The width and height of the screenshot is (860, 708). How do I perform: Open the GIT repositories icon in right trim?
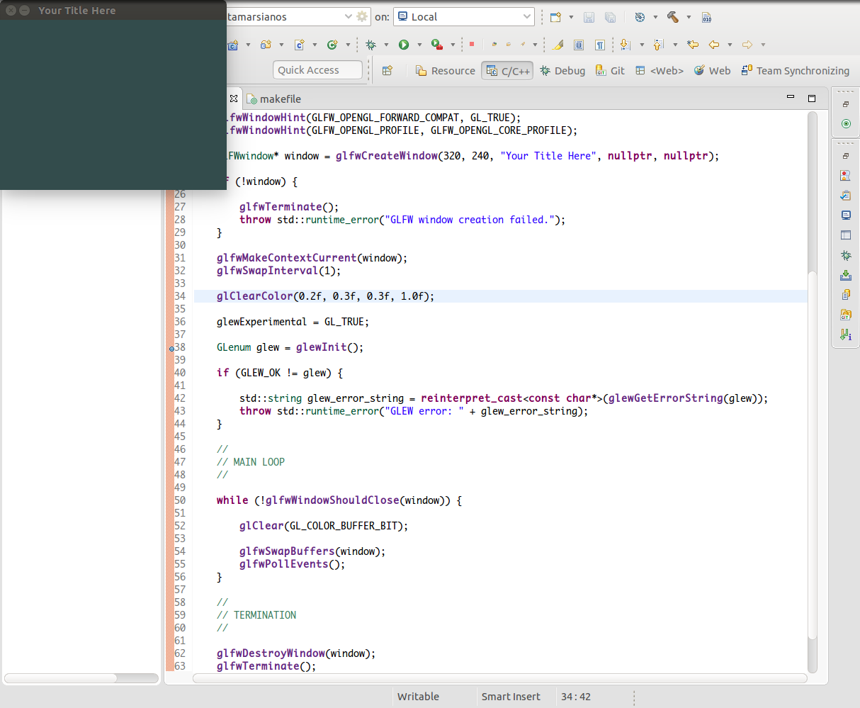point(846,315)
